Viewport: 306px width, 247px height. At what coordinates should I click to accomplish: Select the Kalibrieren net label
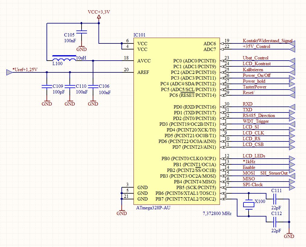click(x=253, y=70)
